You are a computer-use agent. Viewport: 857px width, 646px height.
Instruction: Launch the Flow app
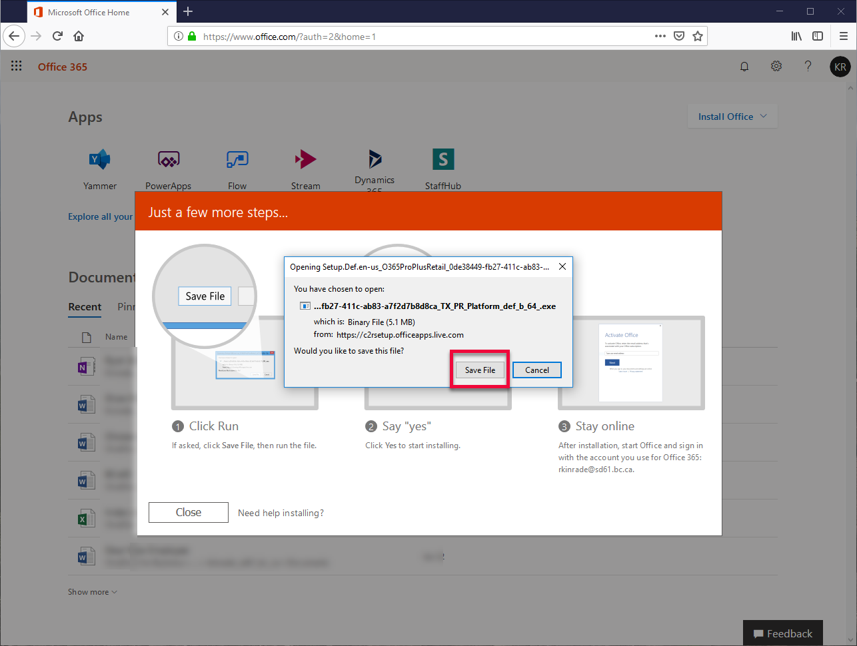237,169
